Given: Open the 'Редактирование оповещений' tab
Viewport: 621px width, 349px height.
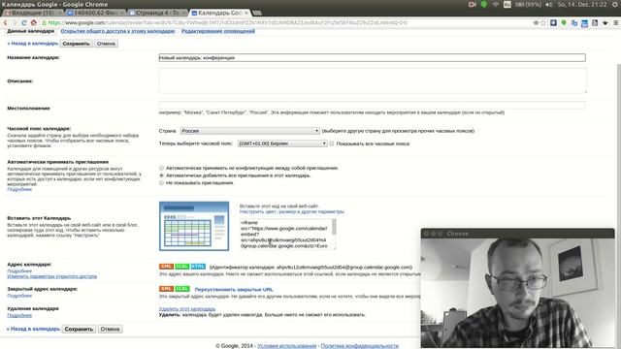Looking at the screenshot, I should [218, 31].
